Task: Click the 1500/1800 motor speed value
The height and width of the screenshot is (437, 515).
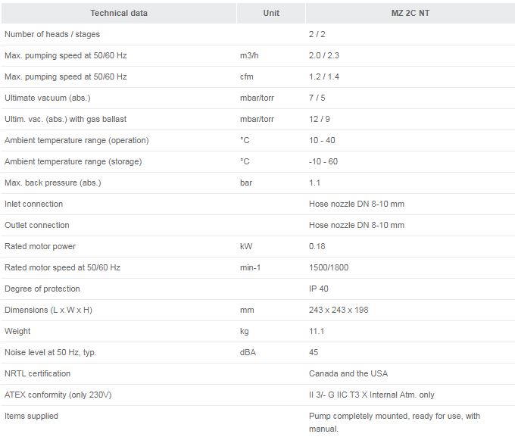Action: [329, 267]
